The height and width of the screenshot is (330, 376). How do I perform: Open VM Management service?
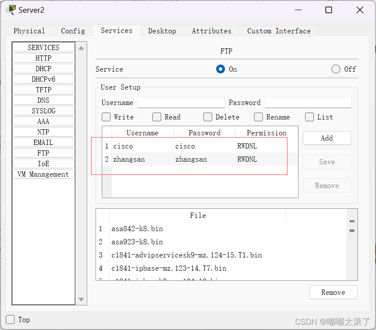coord(44,174)
